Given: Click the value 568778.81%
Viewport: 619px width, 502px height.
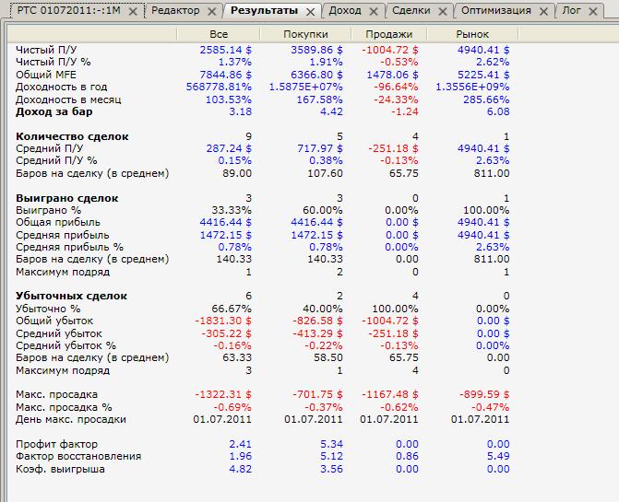Looking at the screenshot, I should (x=219, y=87).
